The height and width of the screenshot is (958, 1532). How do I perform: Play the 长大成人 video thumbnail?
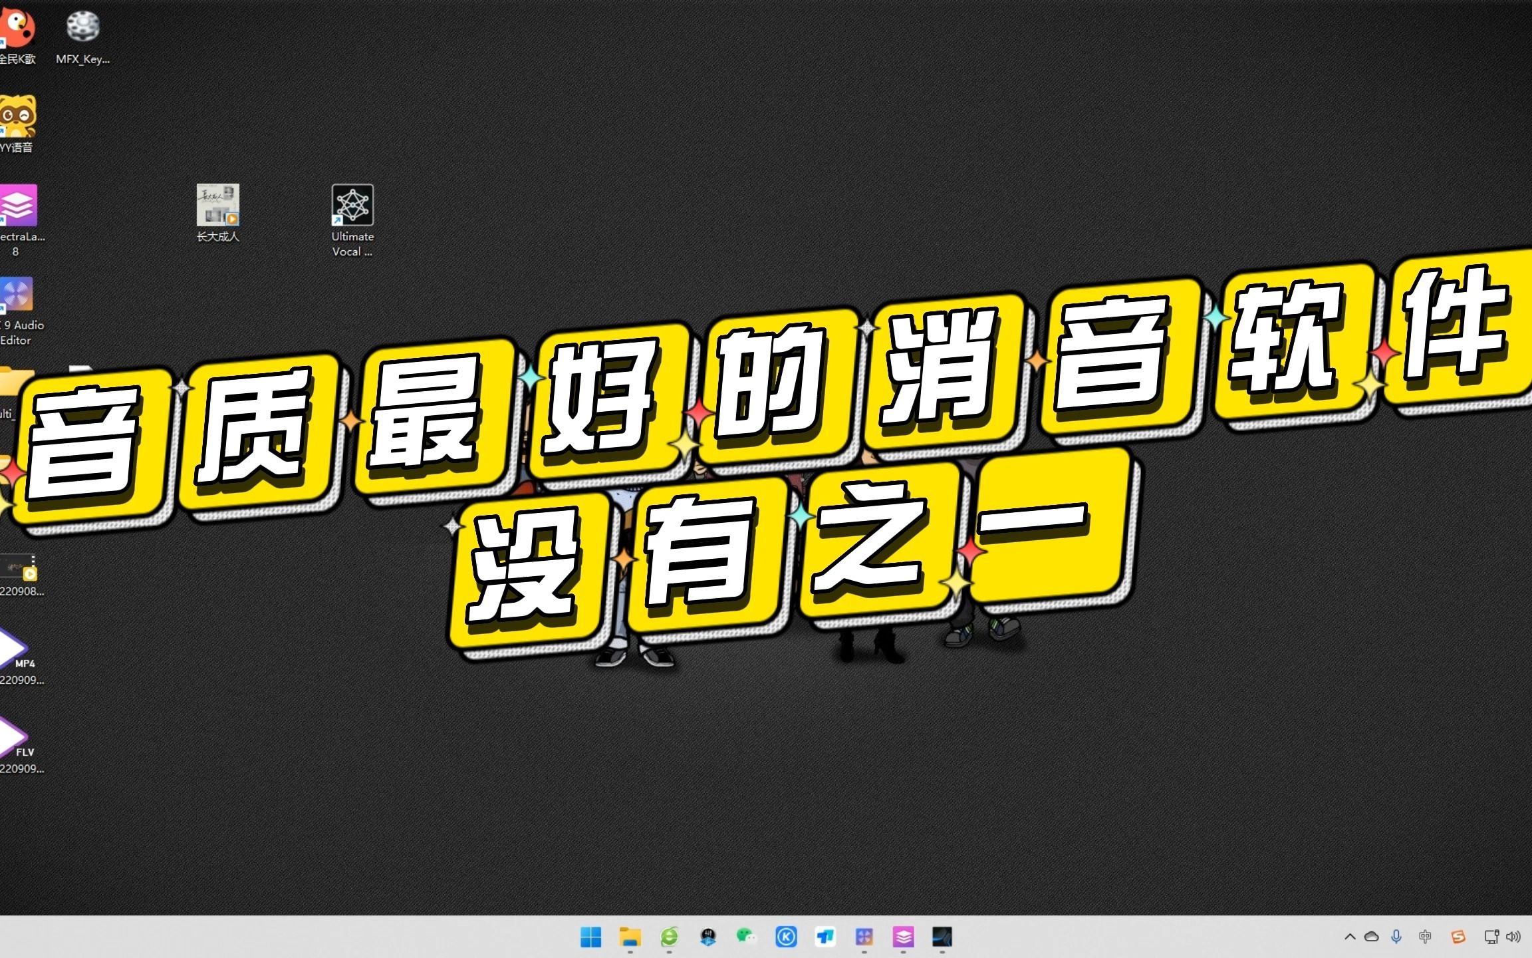(x=218, y=206)
